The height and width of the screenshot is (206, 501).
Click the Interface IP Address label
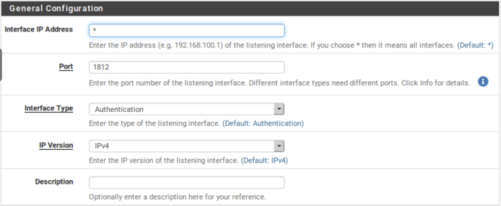(x=39, y=29)
